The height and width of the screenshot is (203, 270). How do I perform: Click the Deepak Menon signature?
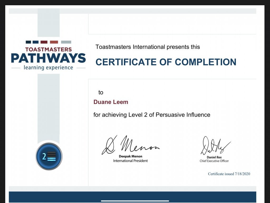click(131, 144)
